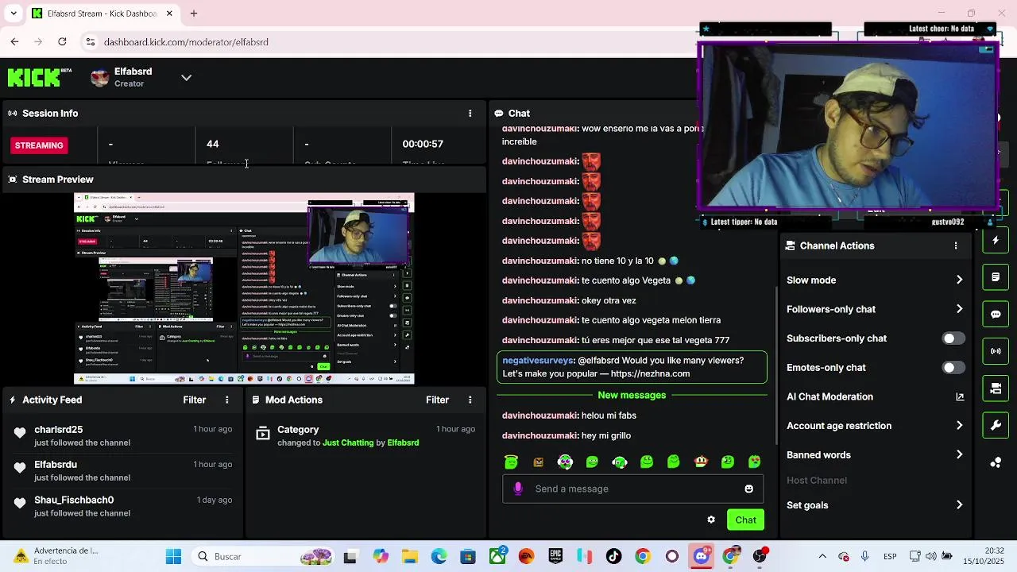The image size is (1017, 572).
Task: Click the Send a message input field
Action: coord(632,489)
